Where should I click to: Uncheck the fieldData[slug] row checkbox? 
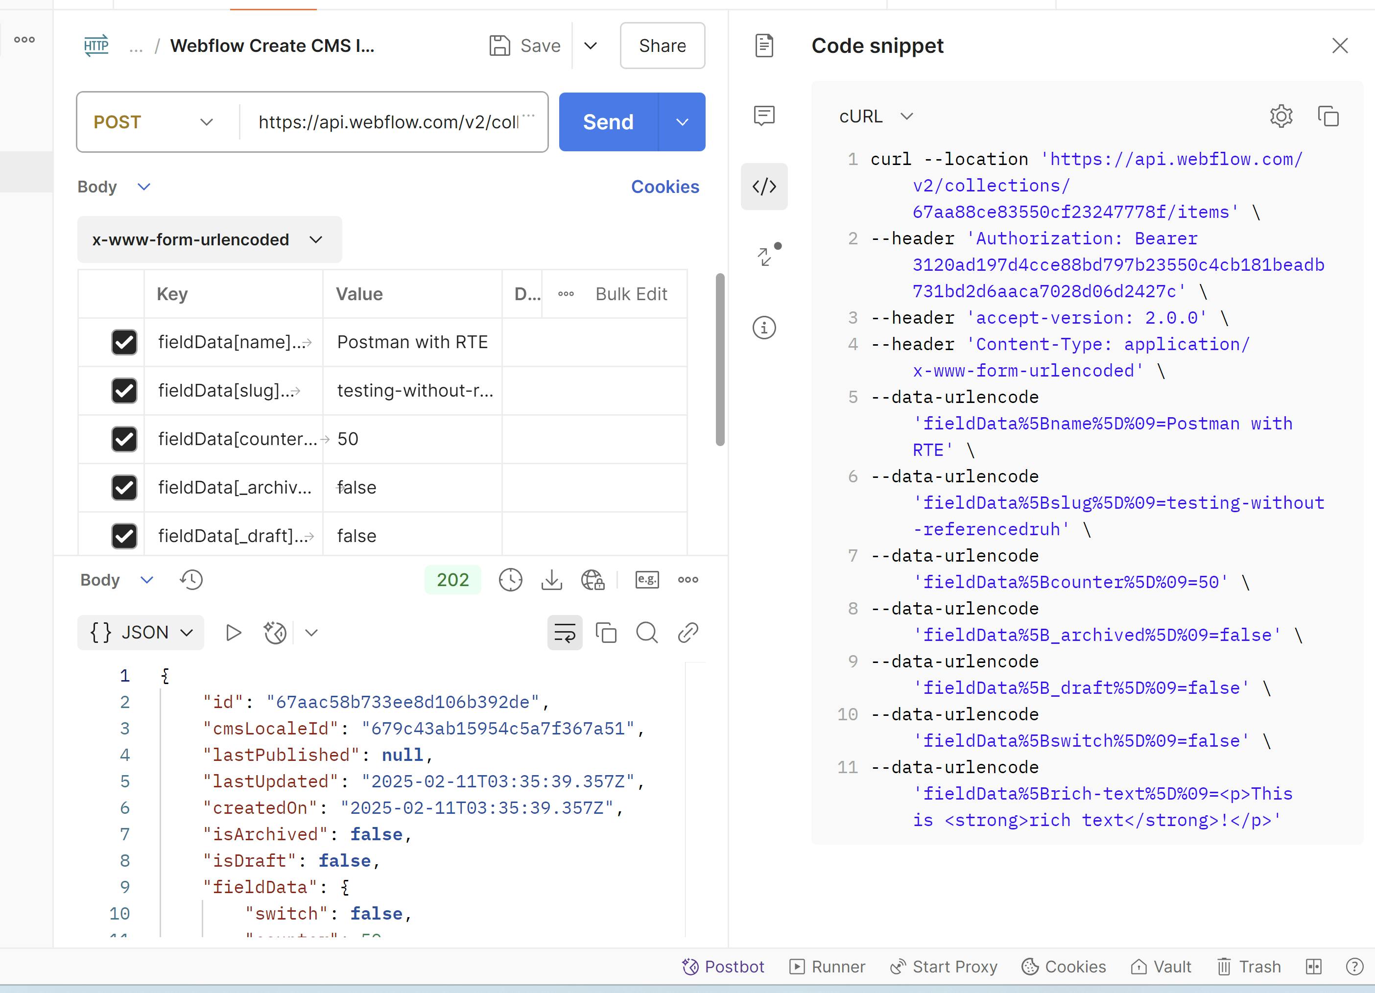(x=124, y=390)
